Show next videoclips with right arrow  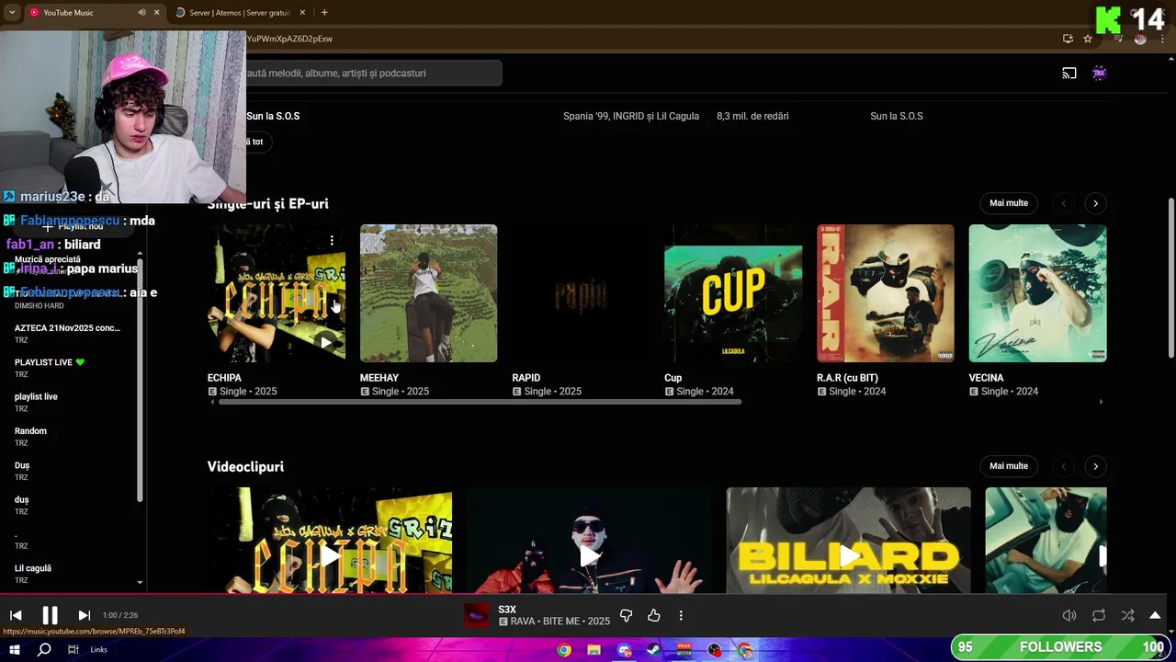(1095, 466)
